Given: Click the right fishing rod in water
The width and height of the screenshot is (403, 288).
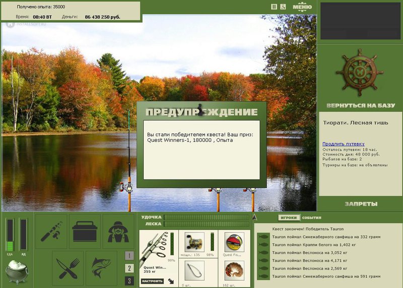Looking at the screenshot, I should pos(253,200).
